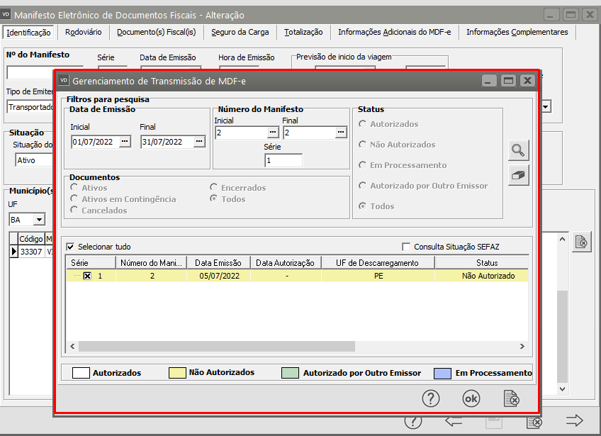Toggle the Selecionar tudo checkbox
Viewport: 601px width, 436px height.
tap(70, 247)
